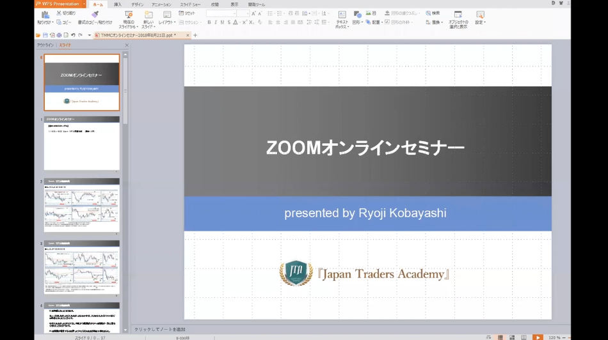Screen dimensions: 608x340
Task: Click the Undo arrow icon
Action: tap(73, 35)
